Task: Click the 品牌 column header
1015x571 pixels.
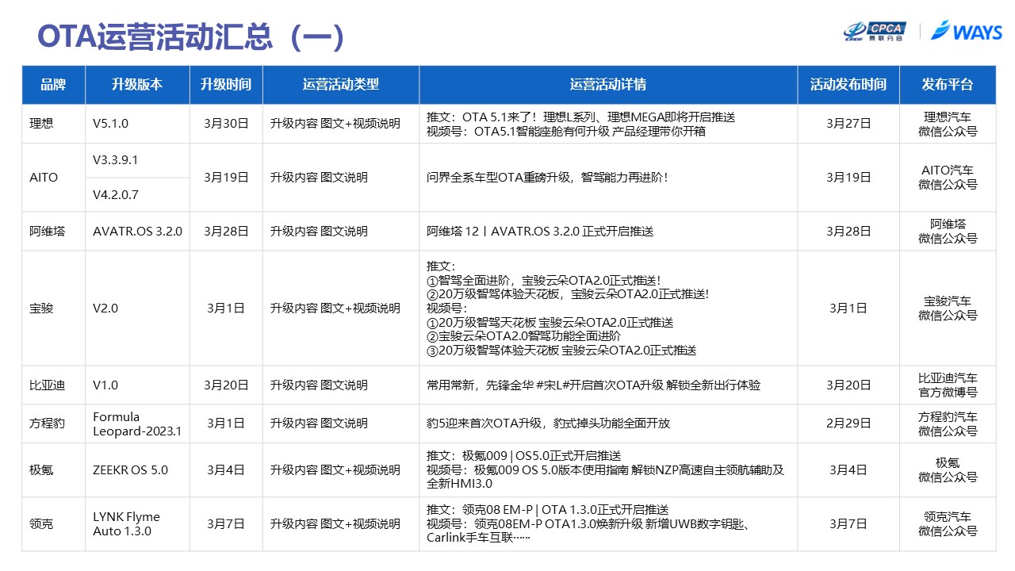Action: point(53,84)
